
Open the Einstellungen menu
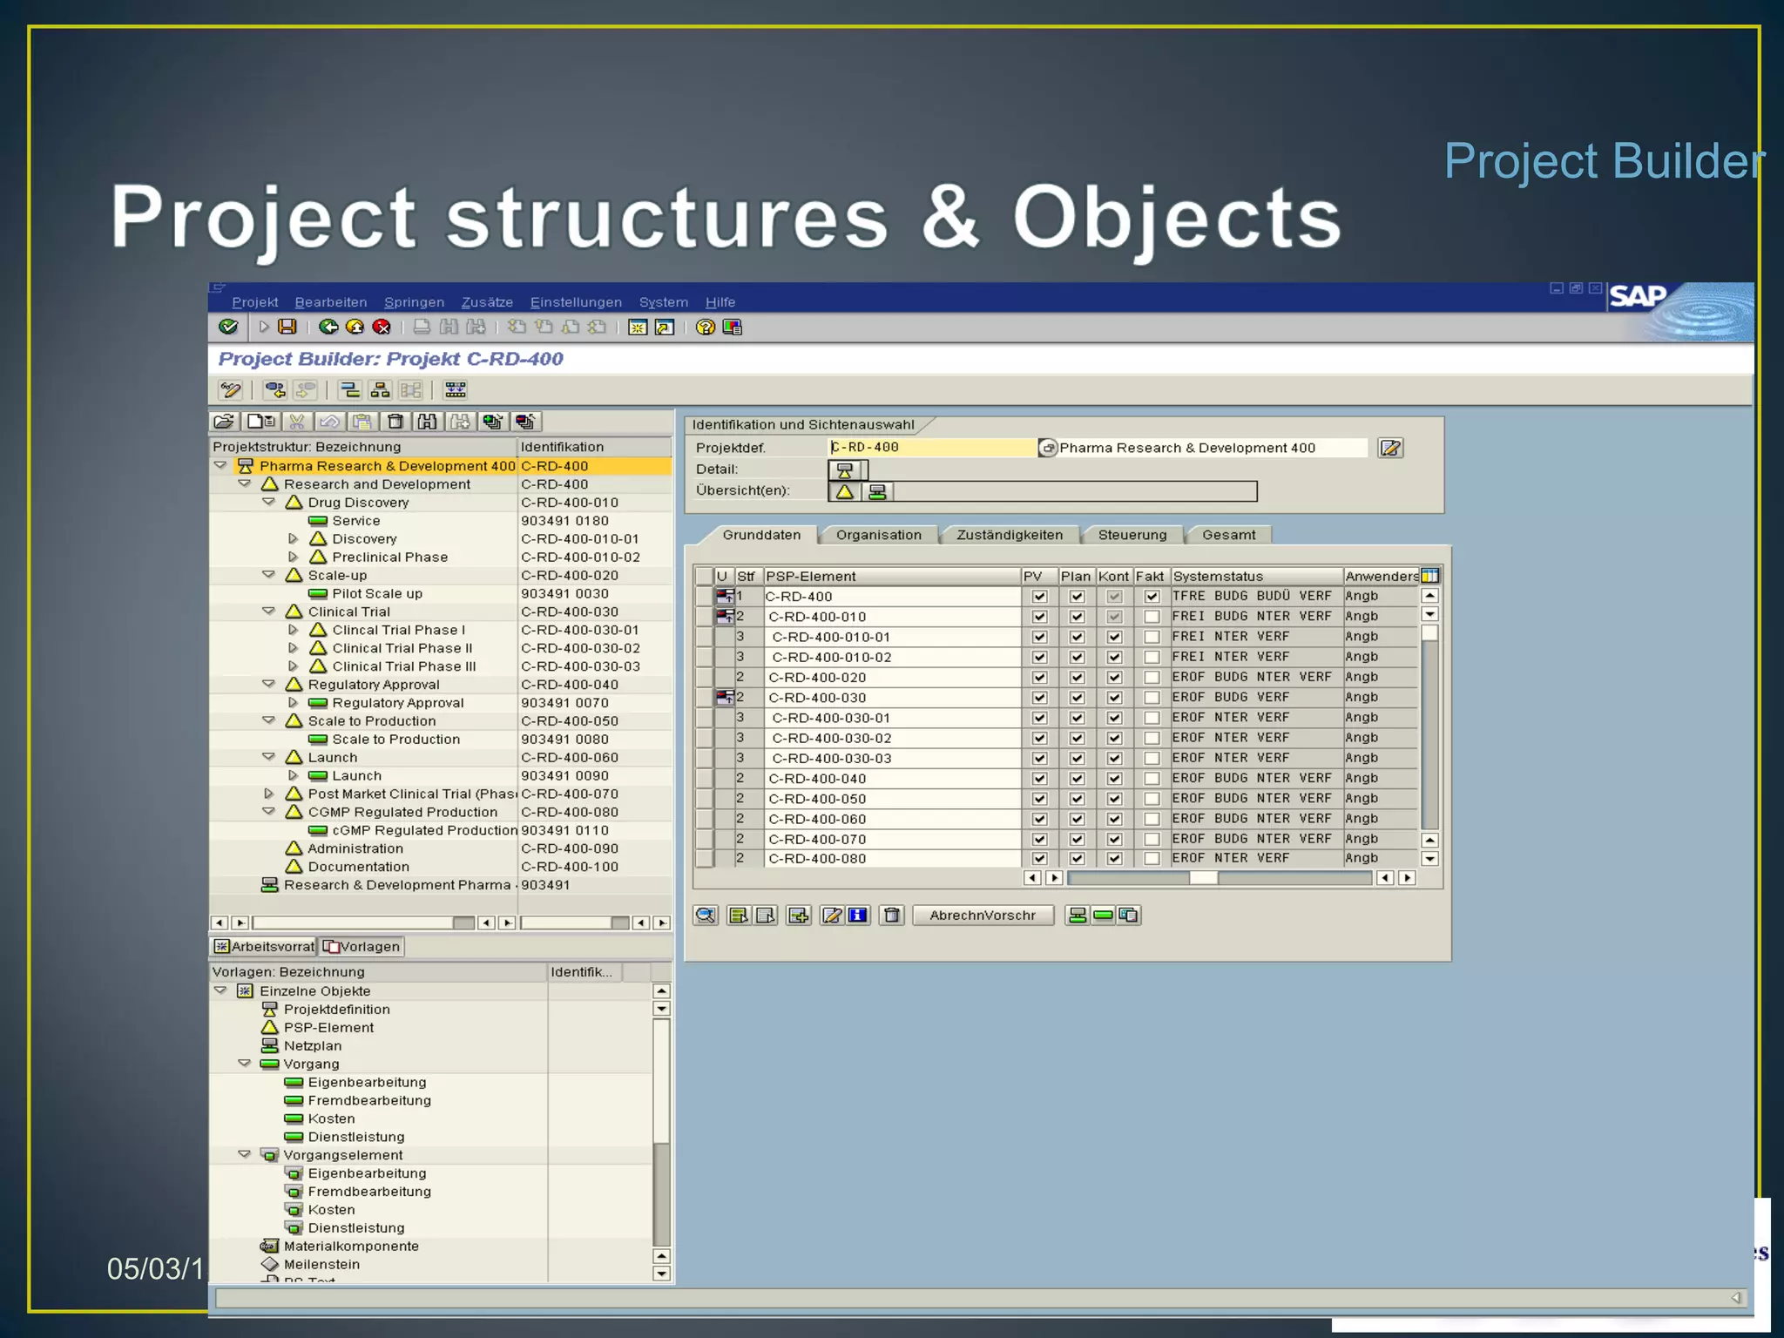[x=576, y=302]
